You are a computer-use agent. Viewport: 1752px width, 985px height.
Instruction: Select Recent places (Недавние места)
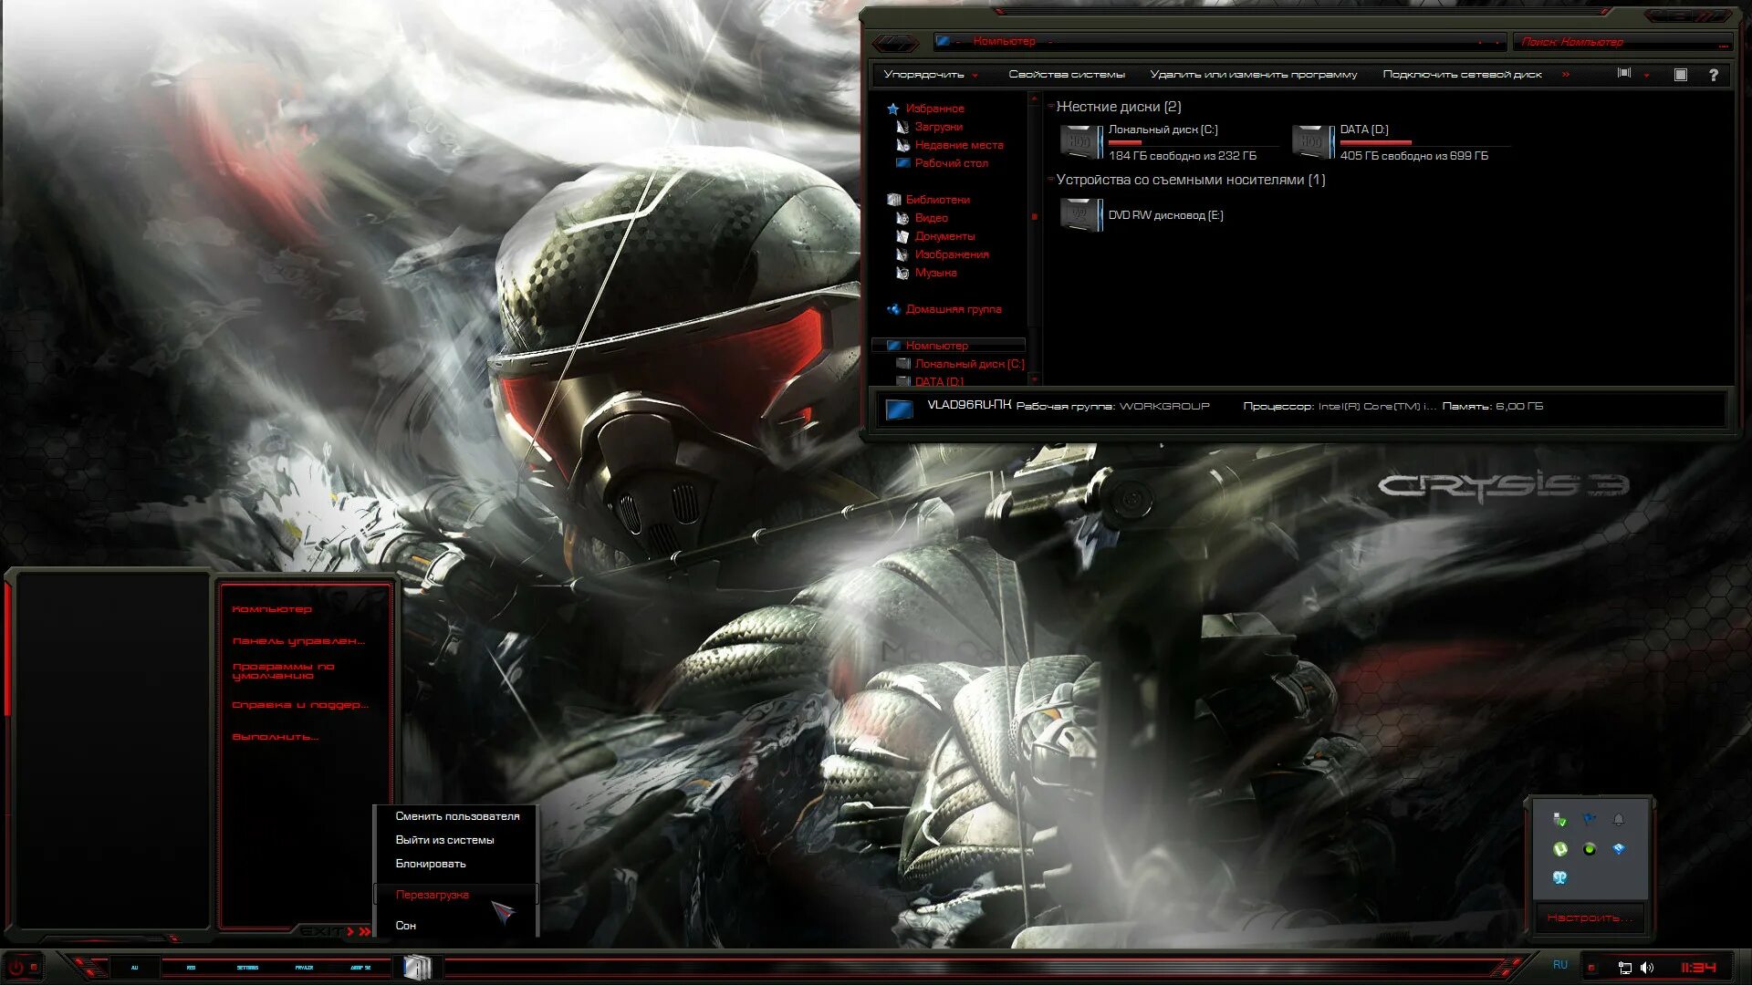coord(959,145)
